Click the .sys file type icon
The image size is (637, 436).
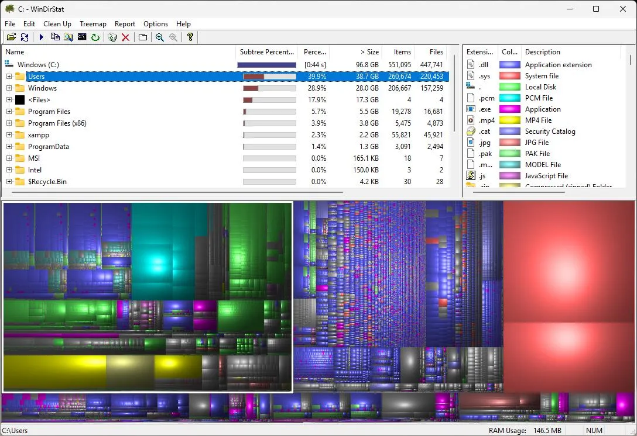tap(471, 75)
